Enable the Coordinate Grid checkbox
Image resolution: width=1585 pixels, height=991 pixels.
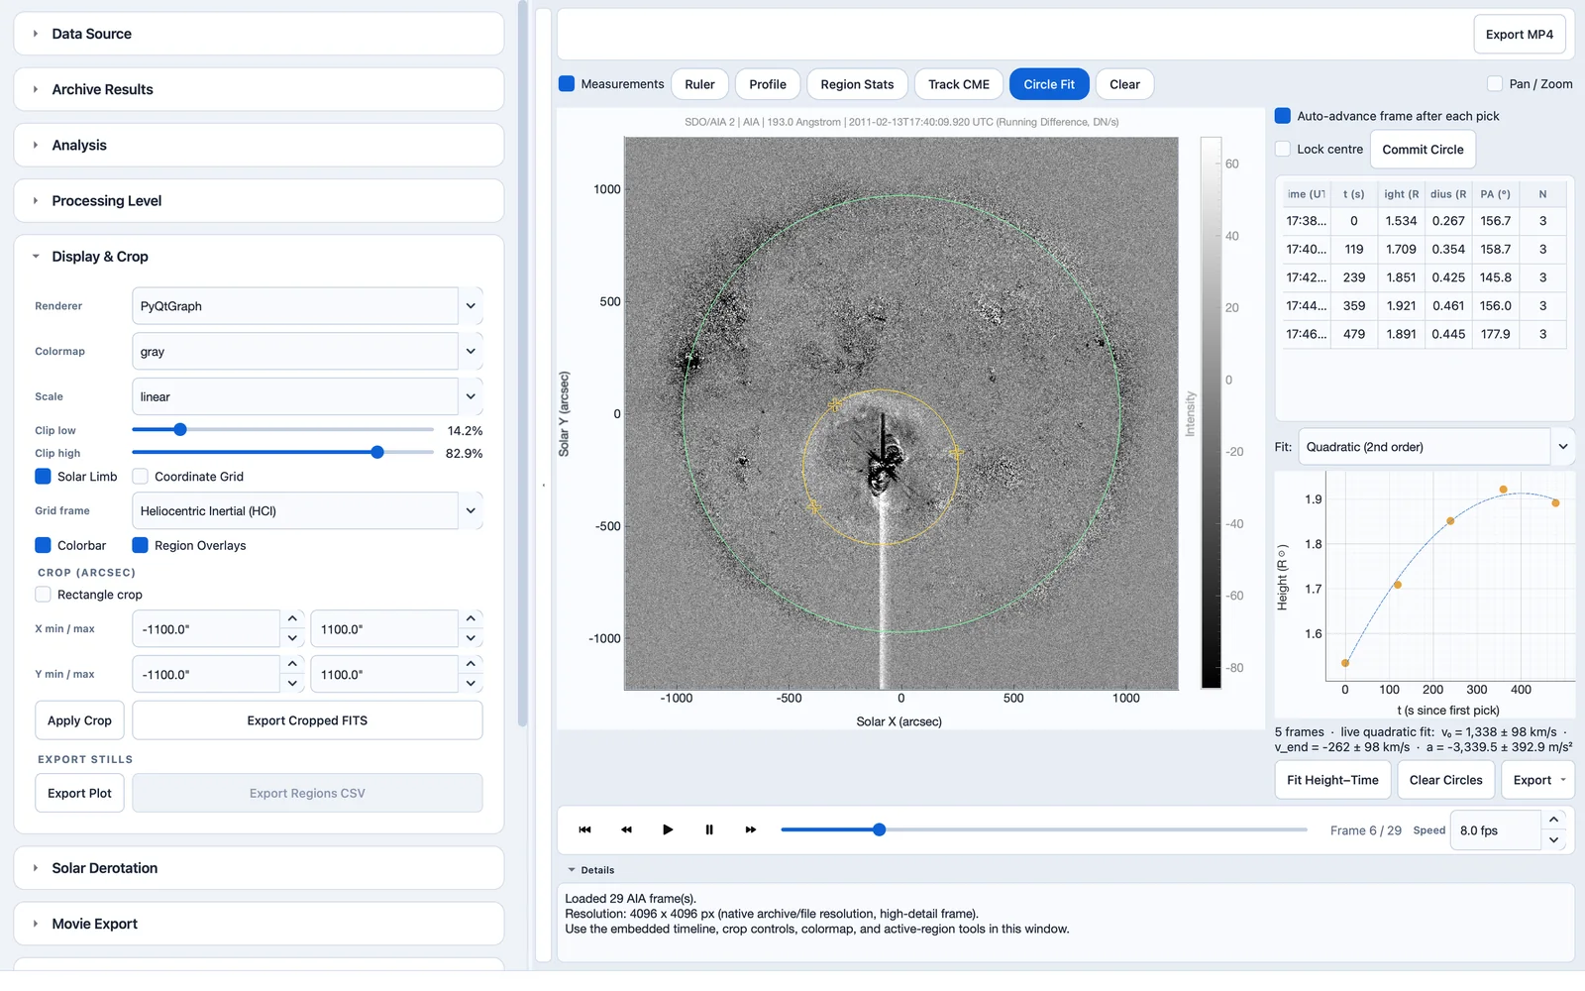141,477
